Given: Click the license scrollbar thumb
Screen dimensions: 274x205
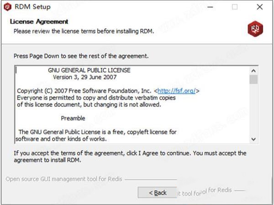Looking at the screenshot, I should click(x=253, y=80).
